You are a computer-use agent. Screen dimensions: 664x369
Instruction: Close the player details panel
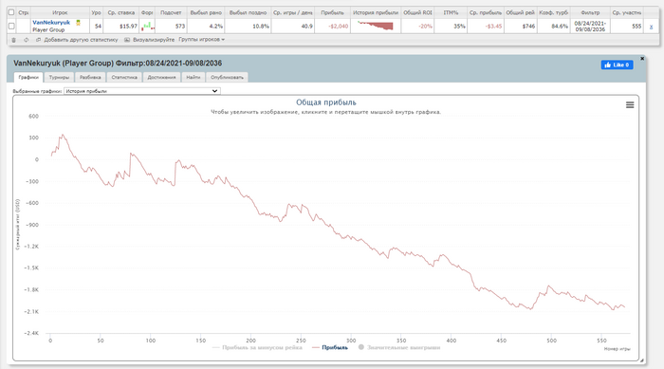click(x=642, y=59)
